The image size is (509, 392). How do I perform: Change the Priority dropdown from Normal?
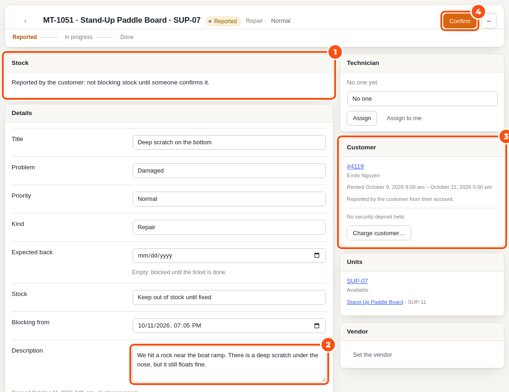coord(229,199)
